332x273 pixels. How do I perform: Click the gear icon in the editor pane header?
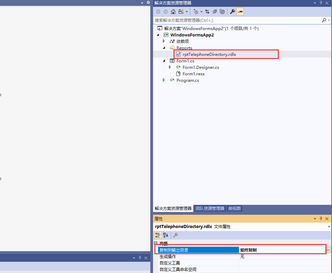click(148, 2)
